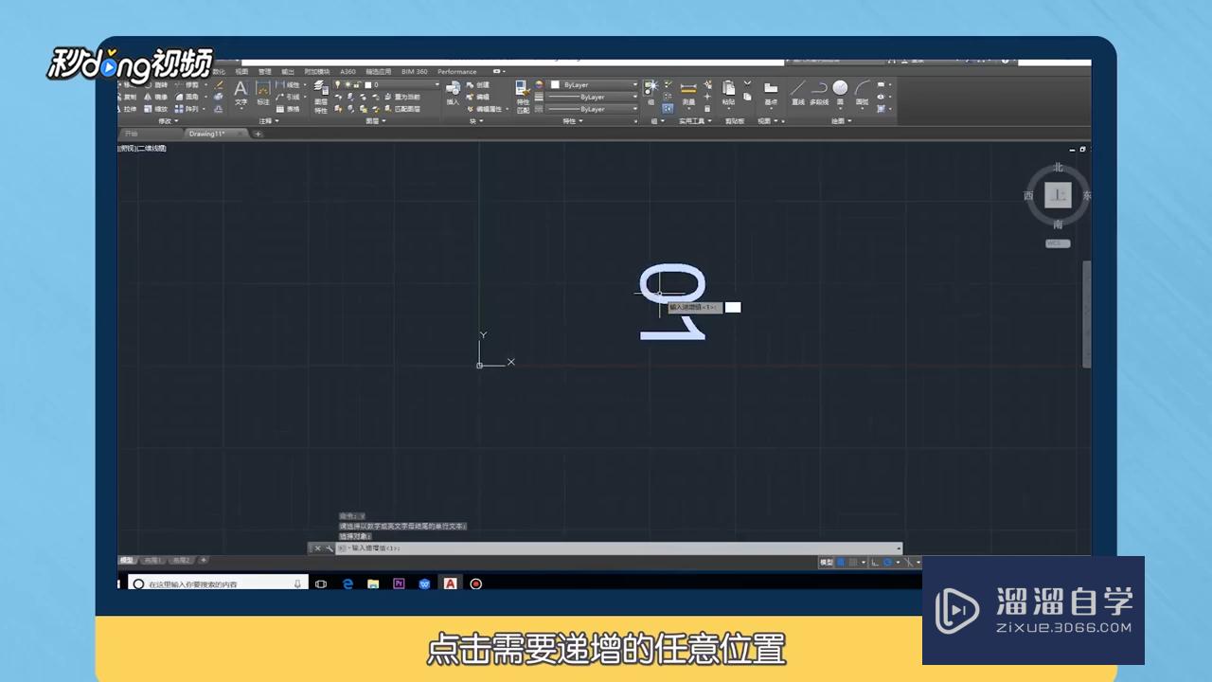The width and height of the screenshot is (1212, 682).
Task: Open the 输出 ribbon tab
Action: point(288,72)
